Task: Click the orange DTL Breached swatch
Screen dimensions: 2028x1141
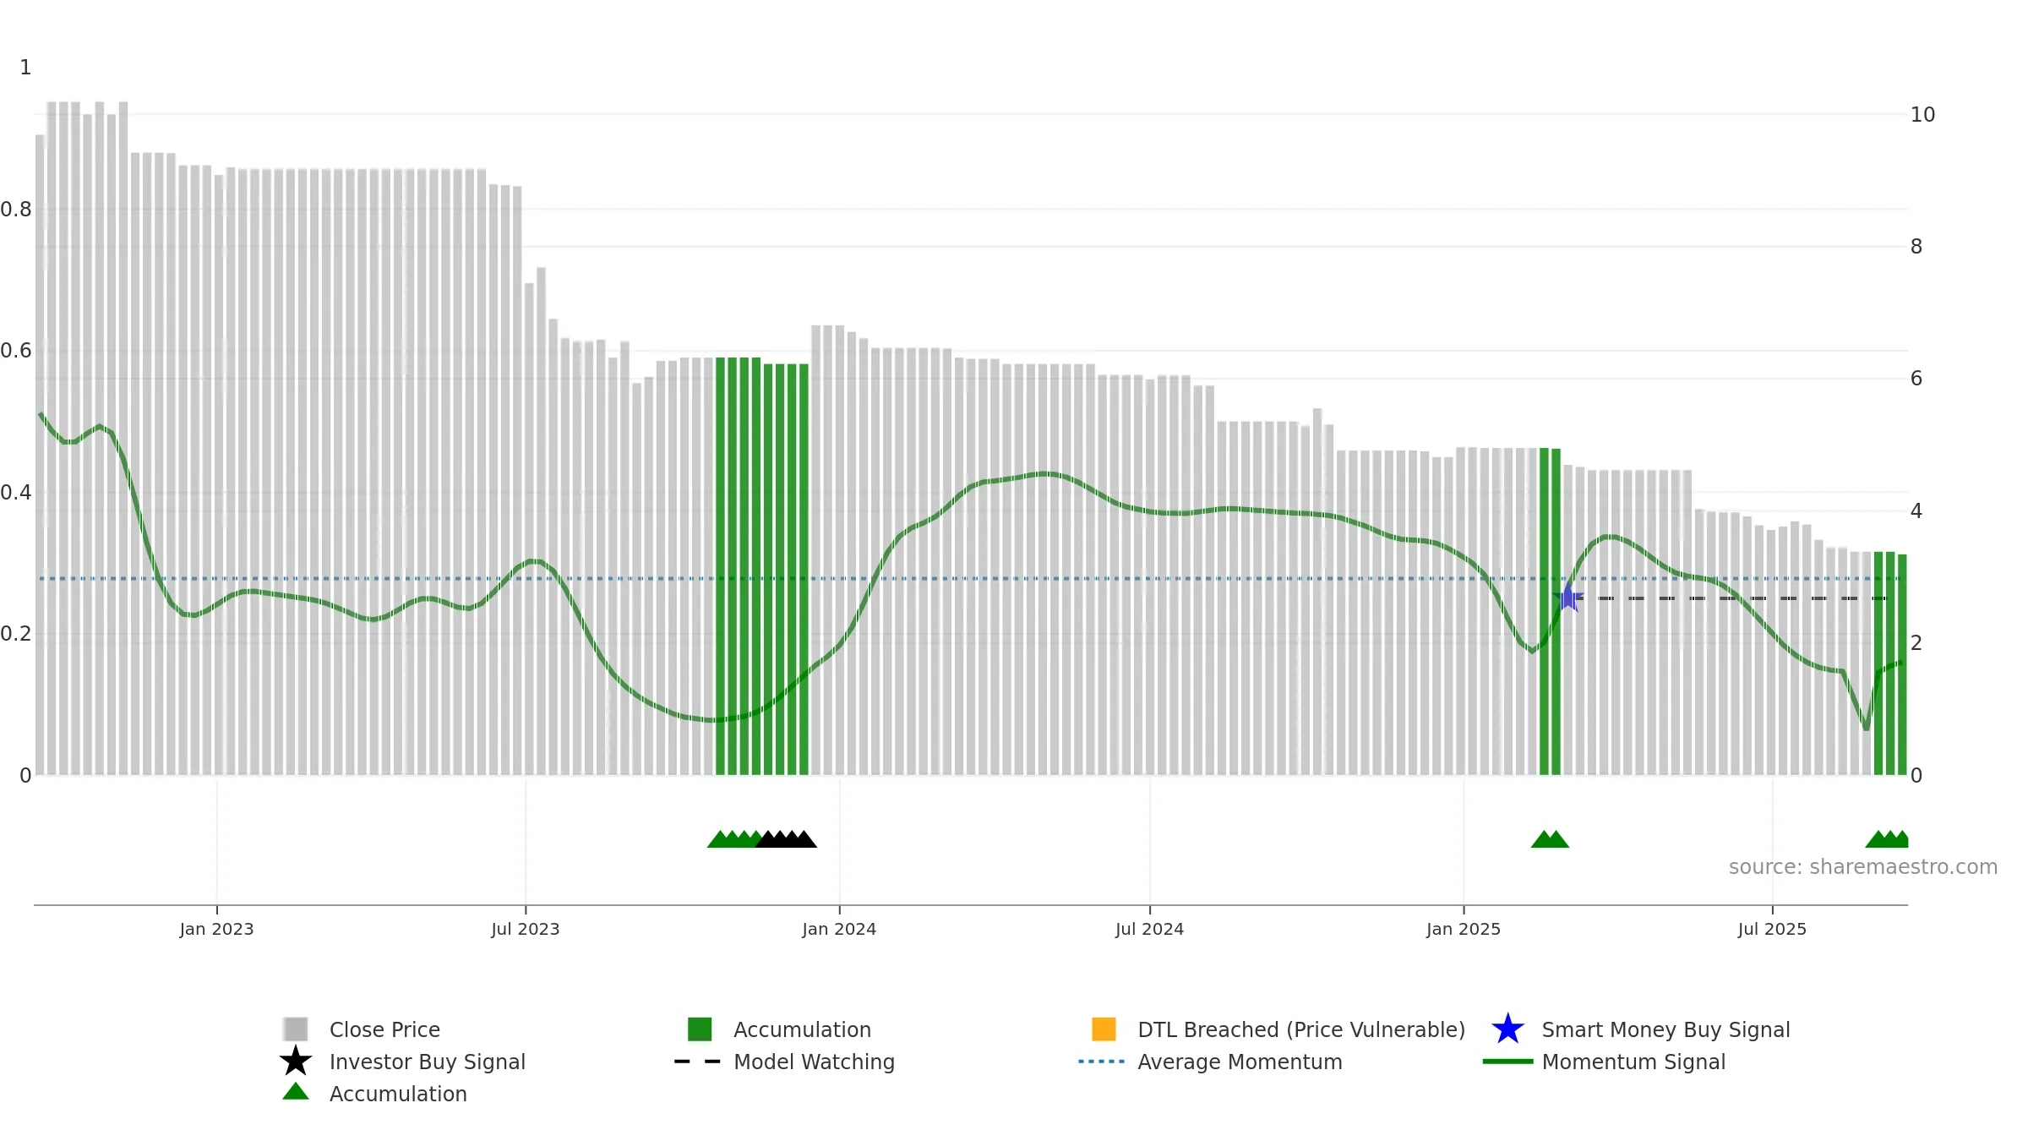Action: pos(1104,1029)
